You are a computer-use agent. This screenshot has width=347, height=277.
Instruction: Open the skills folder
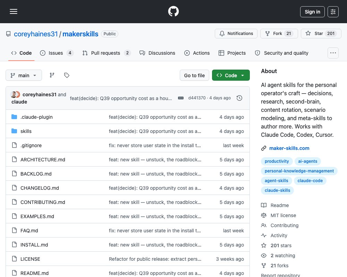[x=26, y=131]
